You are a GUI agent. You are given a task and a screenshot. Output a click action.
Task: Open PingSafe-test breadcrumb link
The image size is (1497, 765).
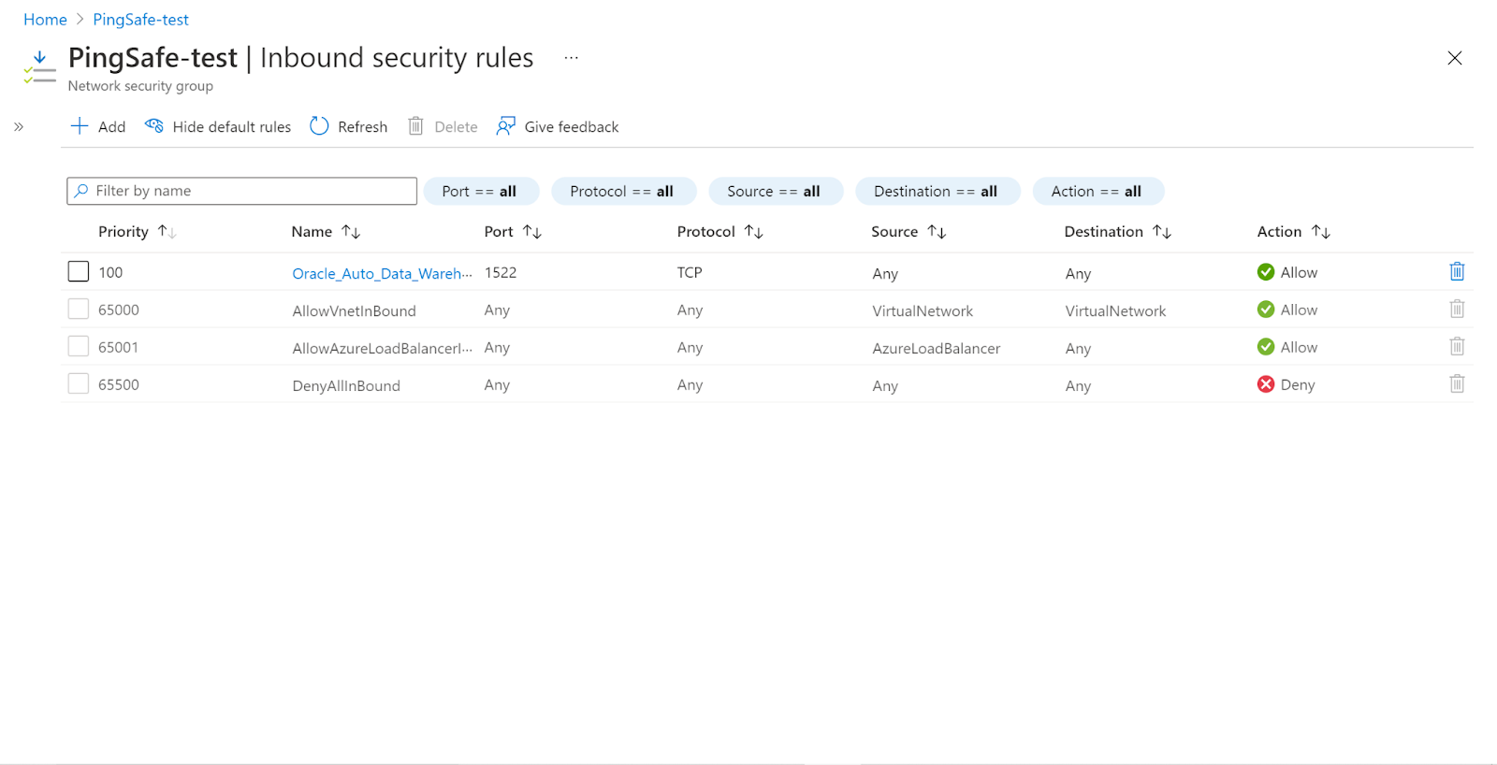coord(140,20)
